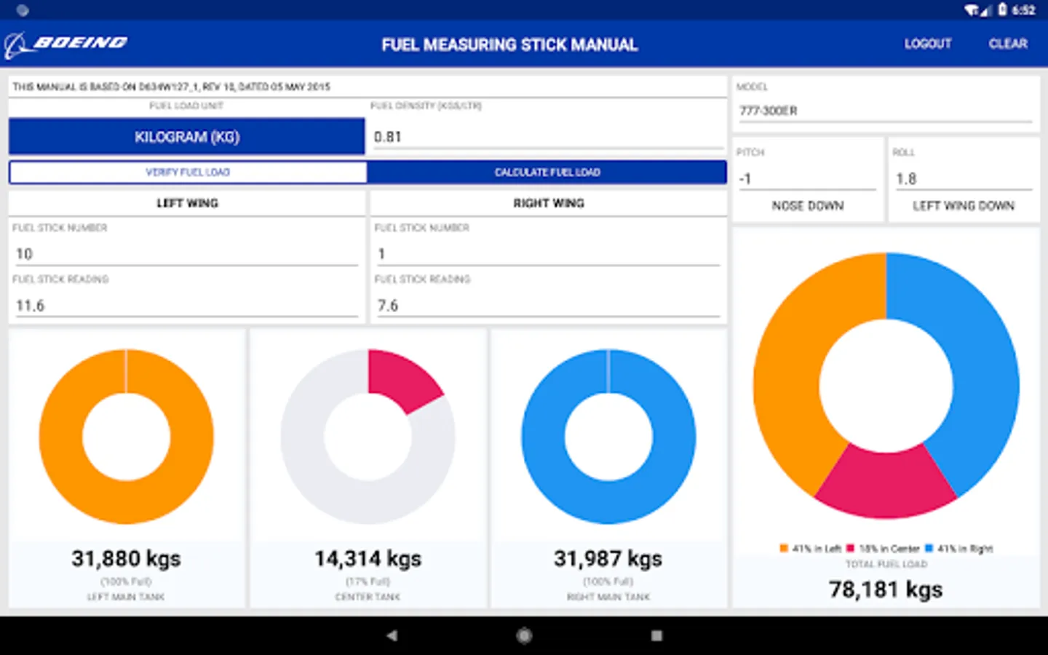This screenshot has width=1048, height=655.
Task: Click the Boeing logo in the header
Action: [65, 44]
